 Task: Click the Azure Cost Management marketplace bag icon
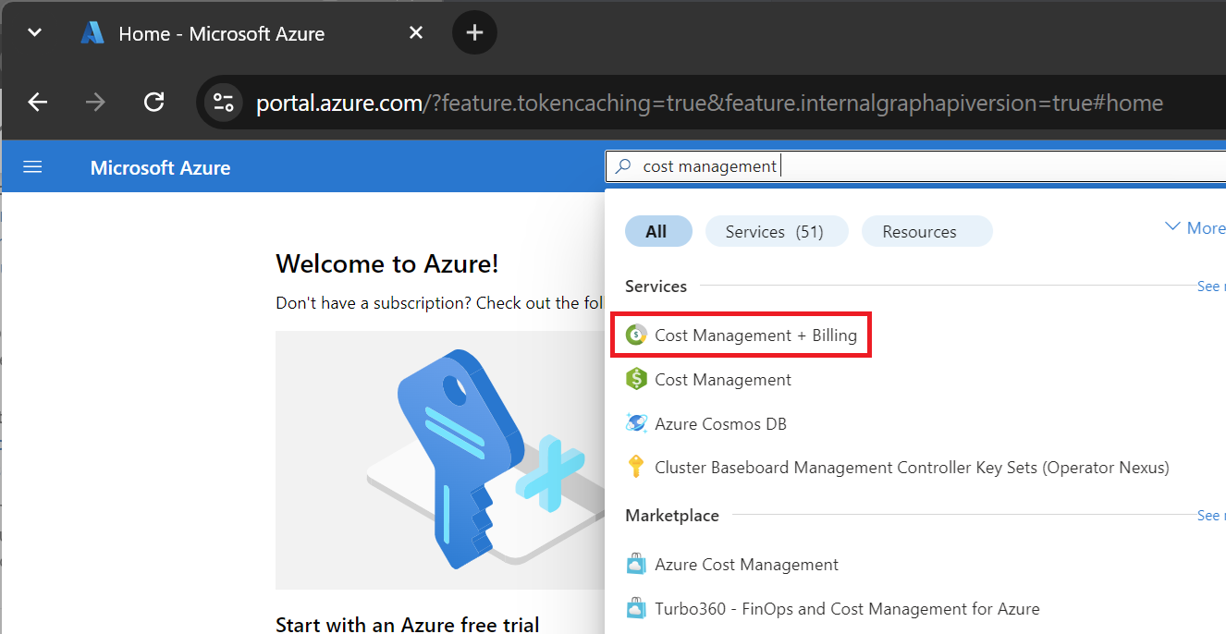636,565
